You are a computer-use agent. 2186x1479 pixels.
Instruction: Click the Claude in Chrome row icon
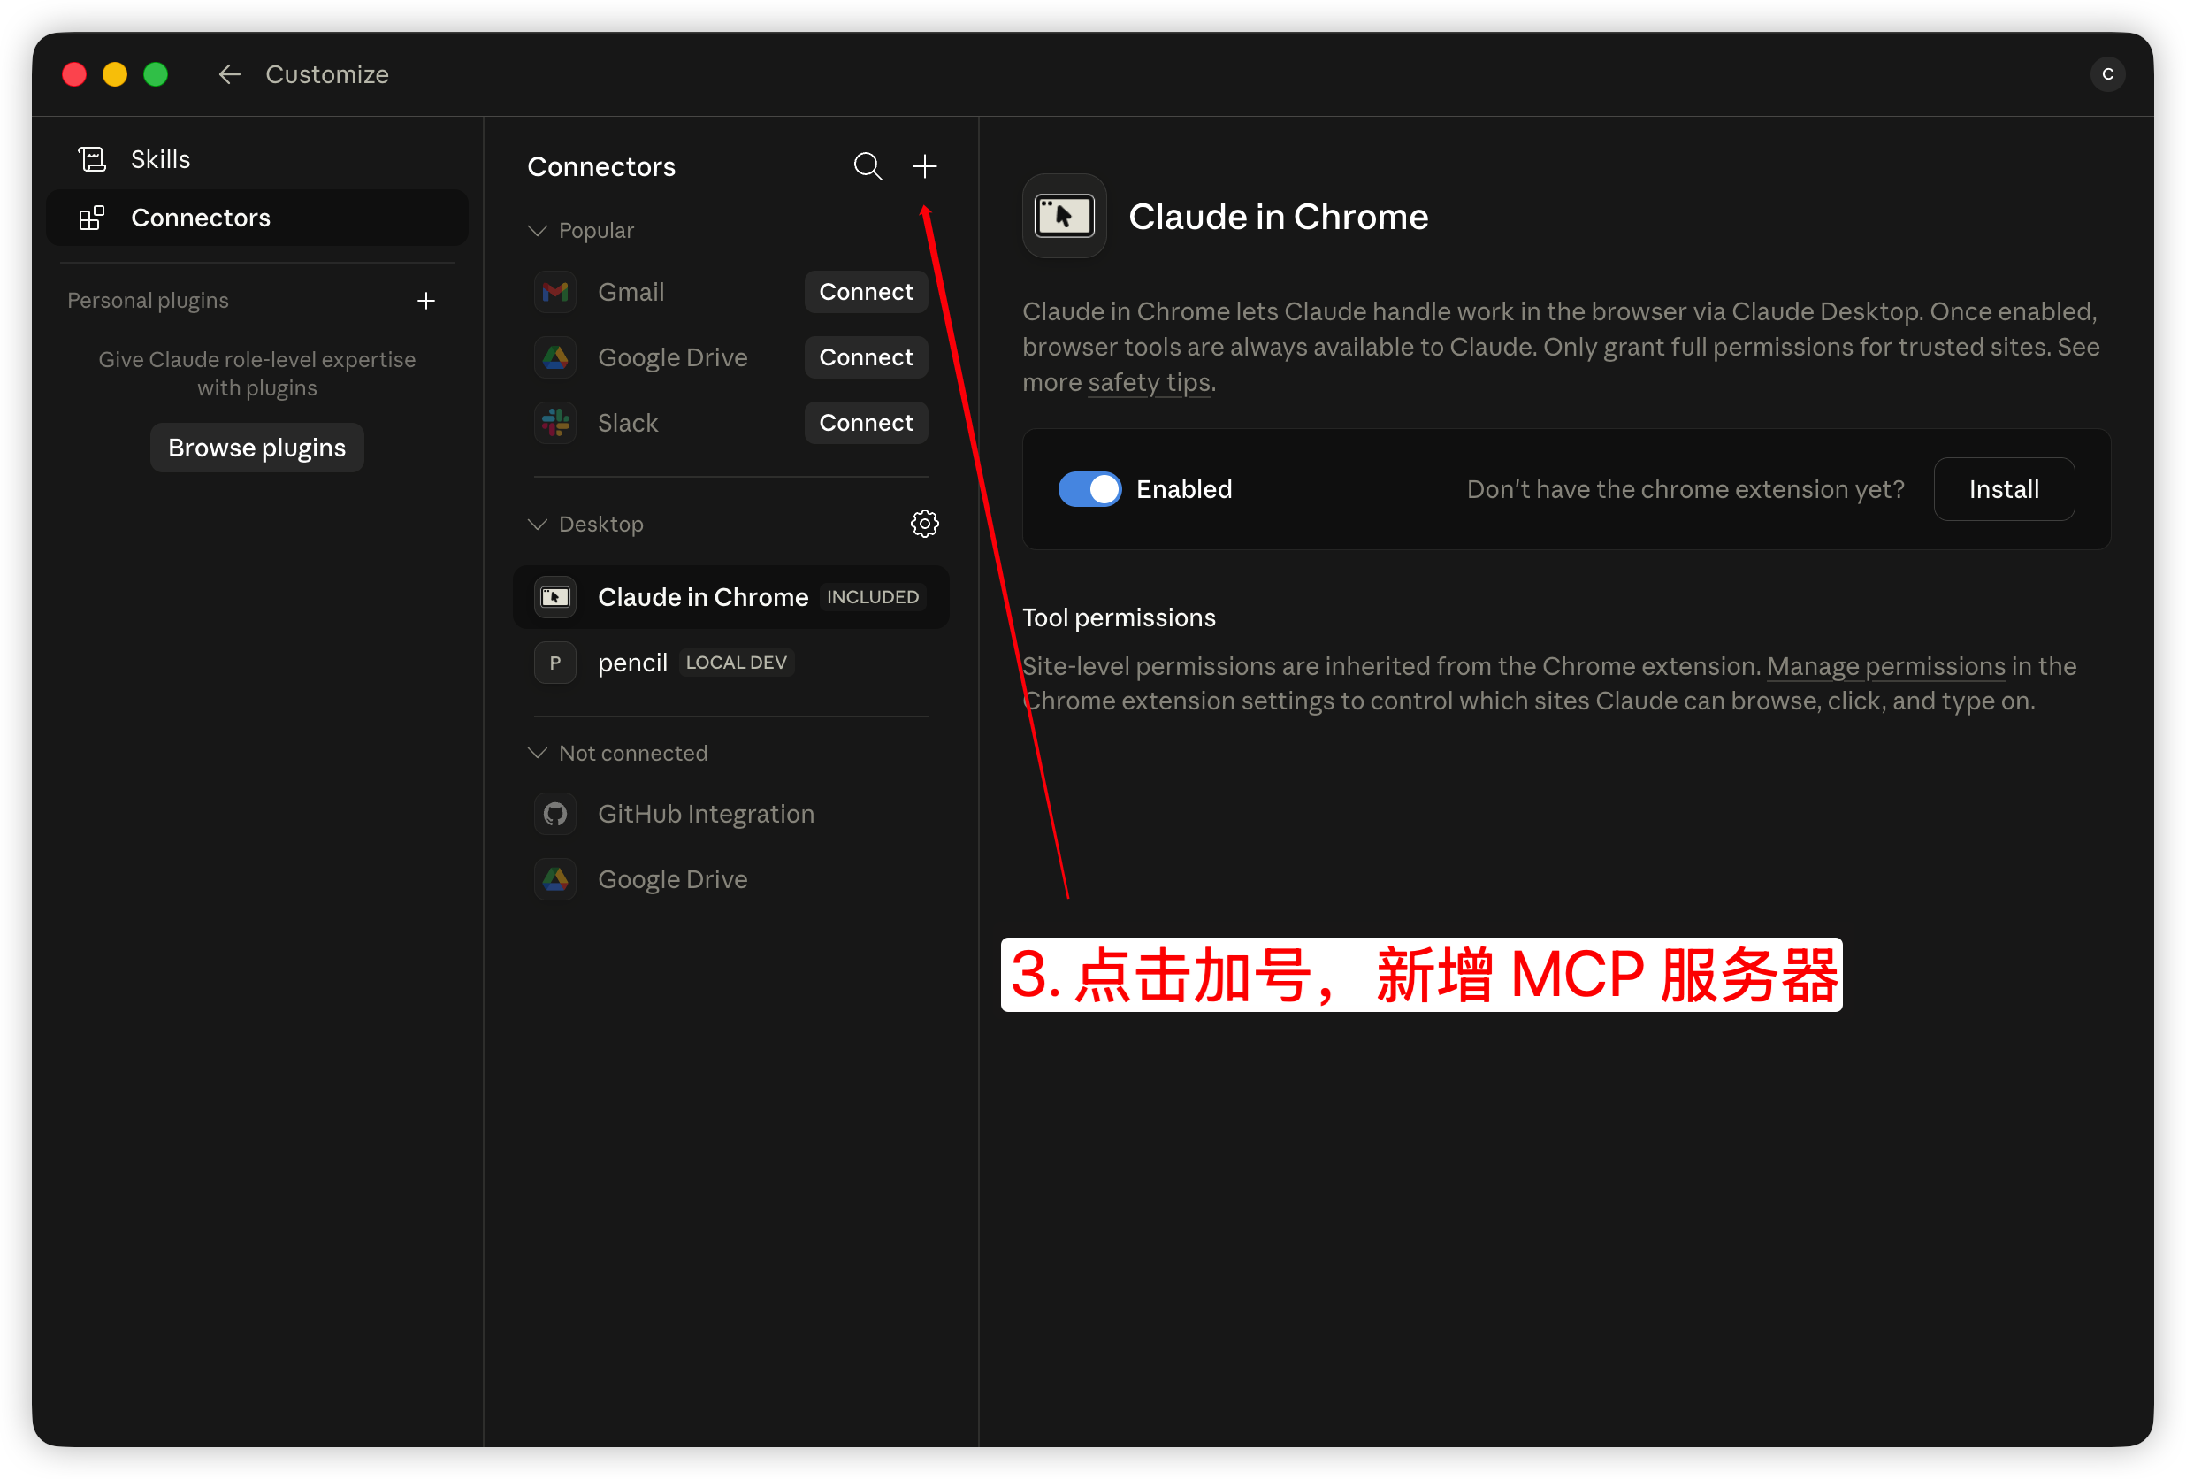(555, 597)
